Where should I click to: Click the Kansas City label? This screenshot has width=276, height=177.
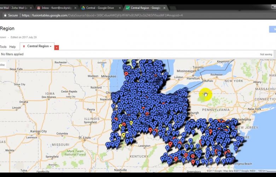click(39, 131)
